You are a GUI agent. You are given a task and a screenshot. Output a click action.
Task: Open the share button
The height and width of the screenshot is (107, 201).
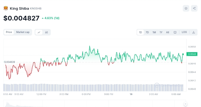pyautogui.click(x=194, y=8)
